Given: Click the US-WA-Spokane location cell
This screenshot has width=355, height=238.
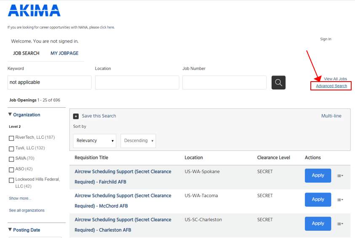Looking at the screenshot, I should pyautogui.click(x=202, y=172).
